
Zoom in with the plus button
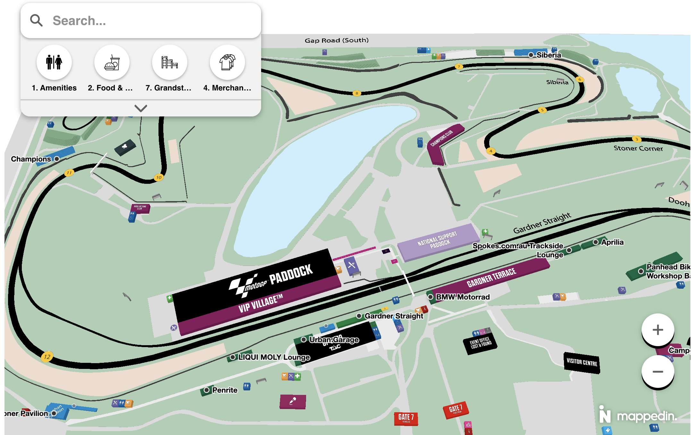click(x=657, y=330)
